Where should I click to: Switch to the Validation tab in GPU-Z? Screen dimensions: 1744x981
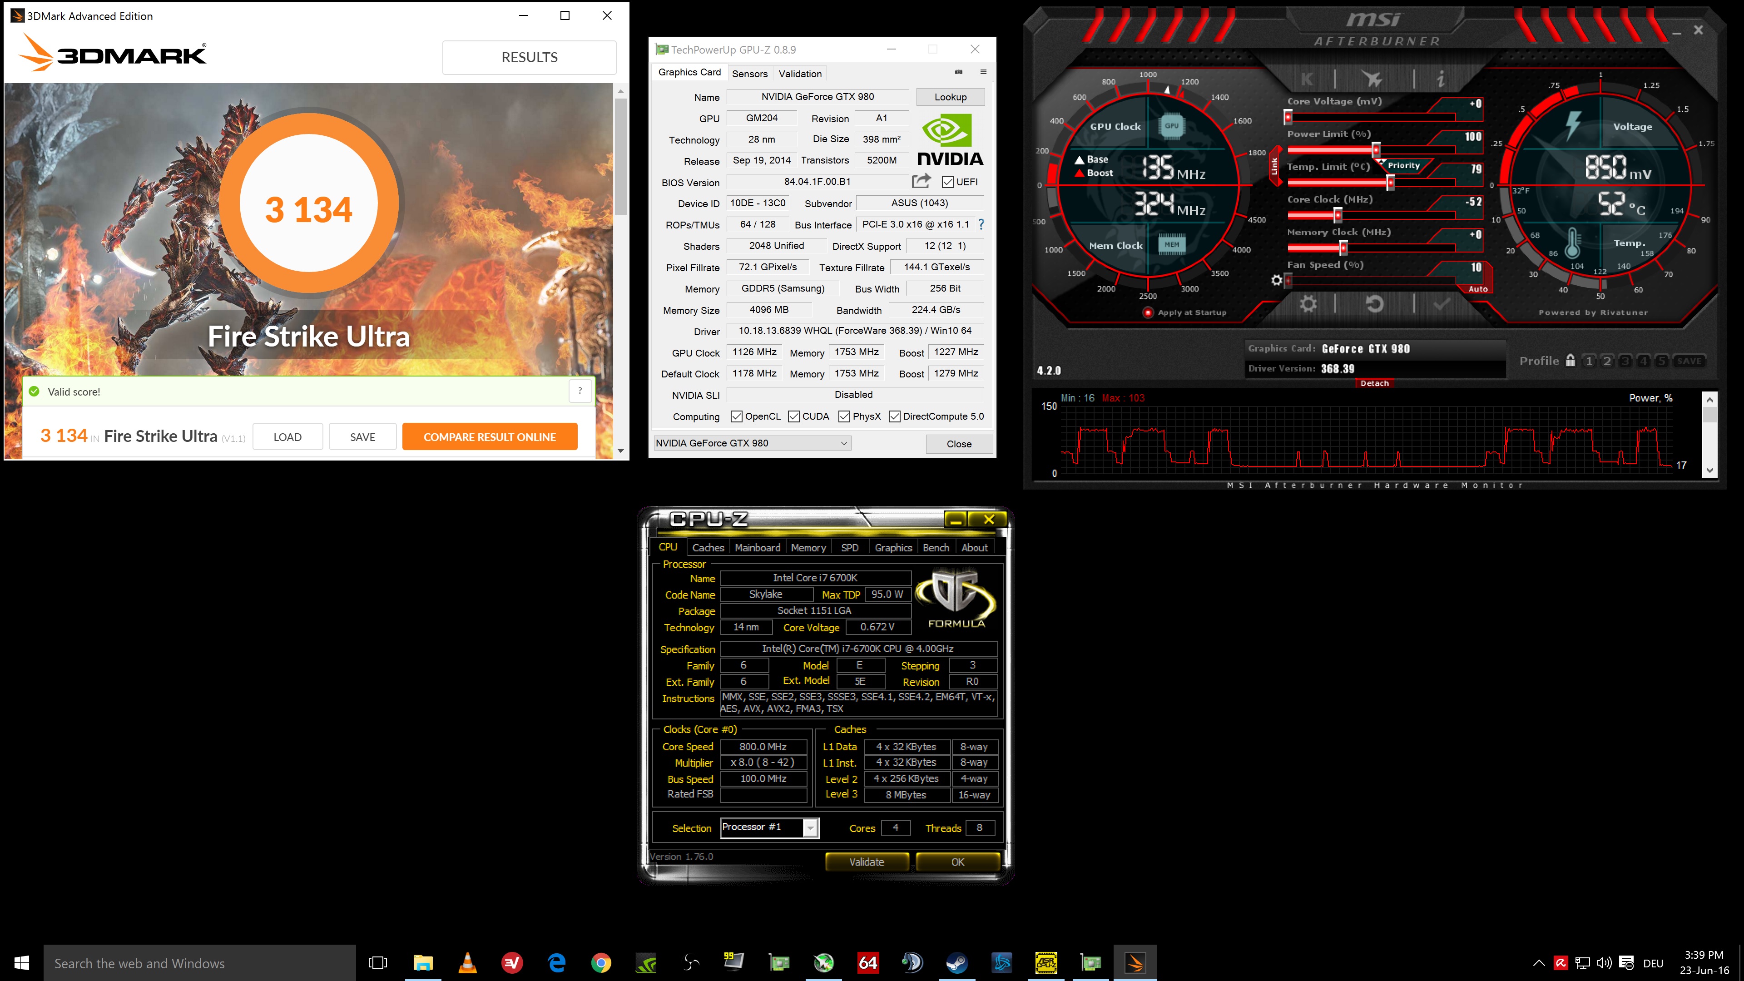799,73
